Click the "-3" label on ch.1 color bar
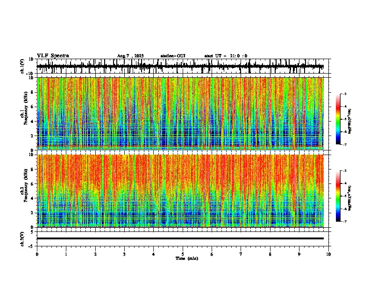 [344, 94]
